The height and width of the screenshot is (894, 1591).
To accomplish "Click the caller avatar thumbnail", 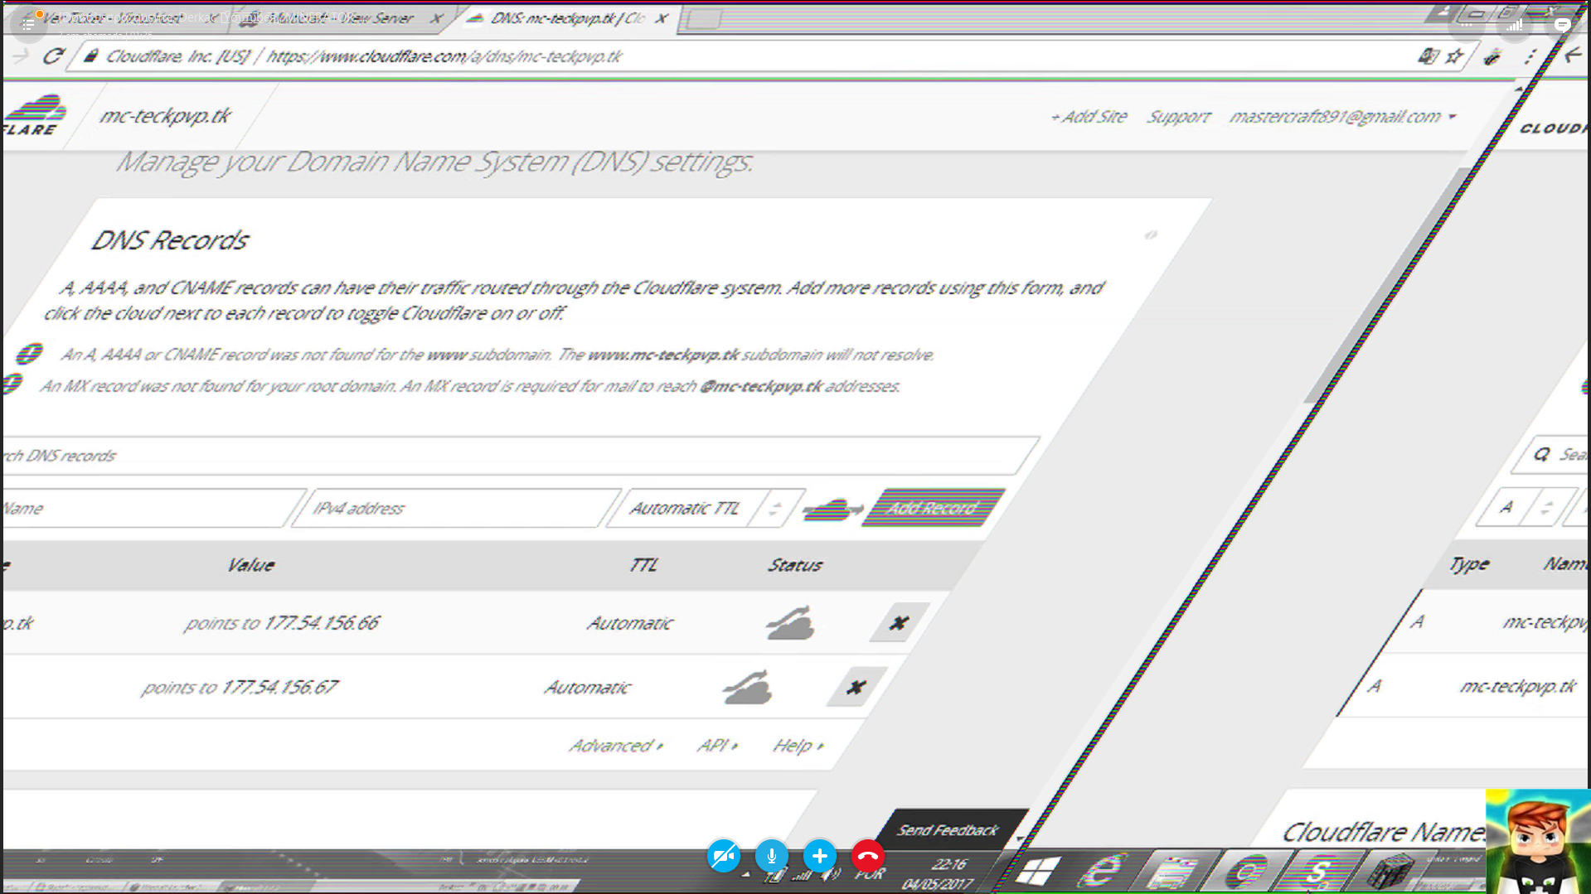I will click(x=1538, y=841).
